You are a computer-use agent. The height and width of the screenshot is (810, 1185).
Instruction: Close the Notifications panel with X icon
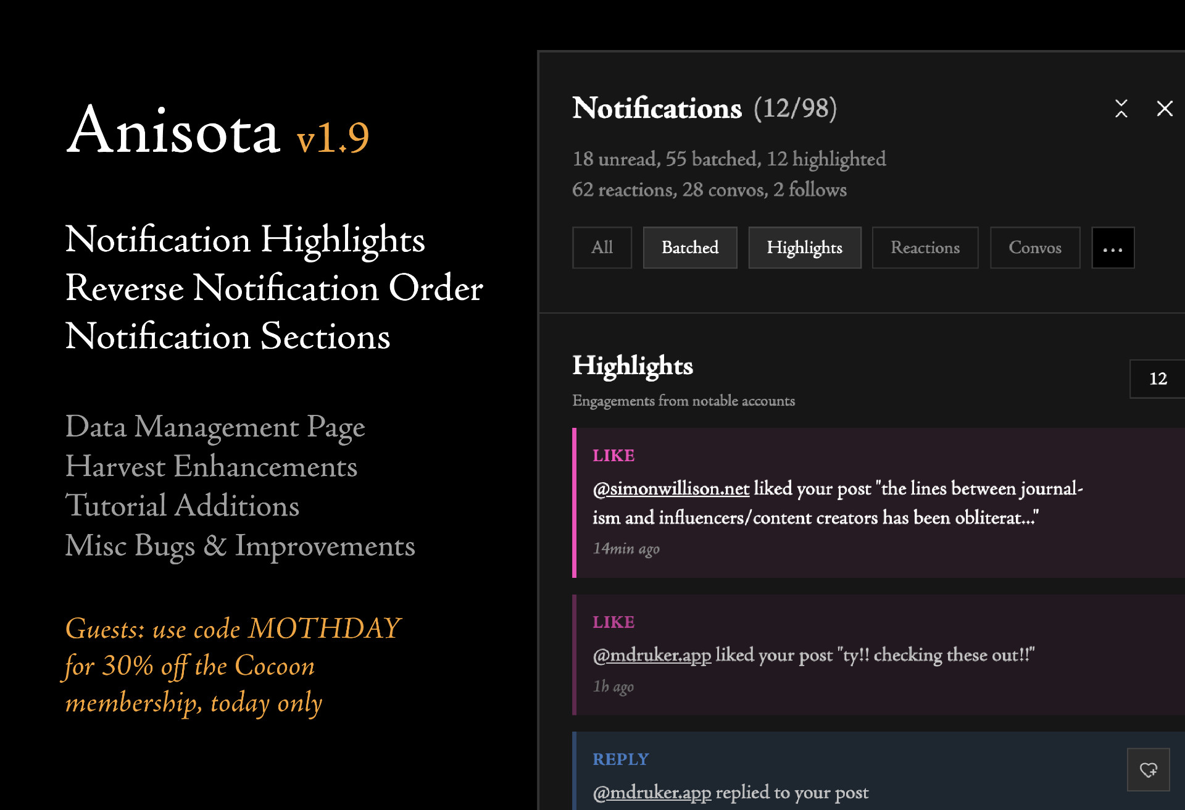coord(1164,109)
